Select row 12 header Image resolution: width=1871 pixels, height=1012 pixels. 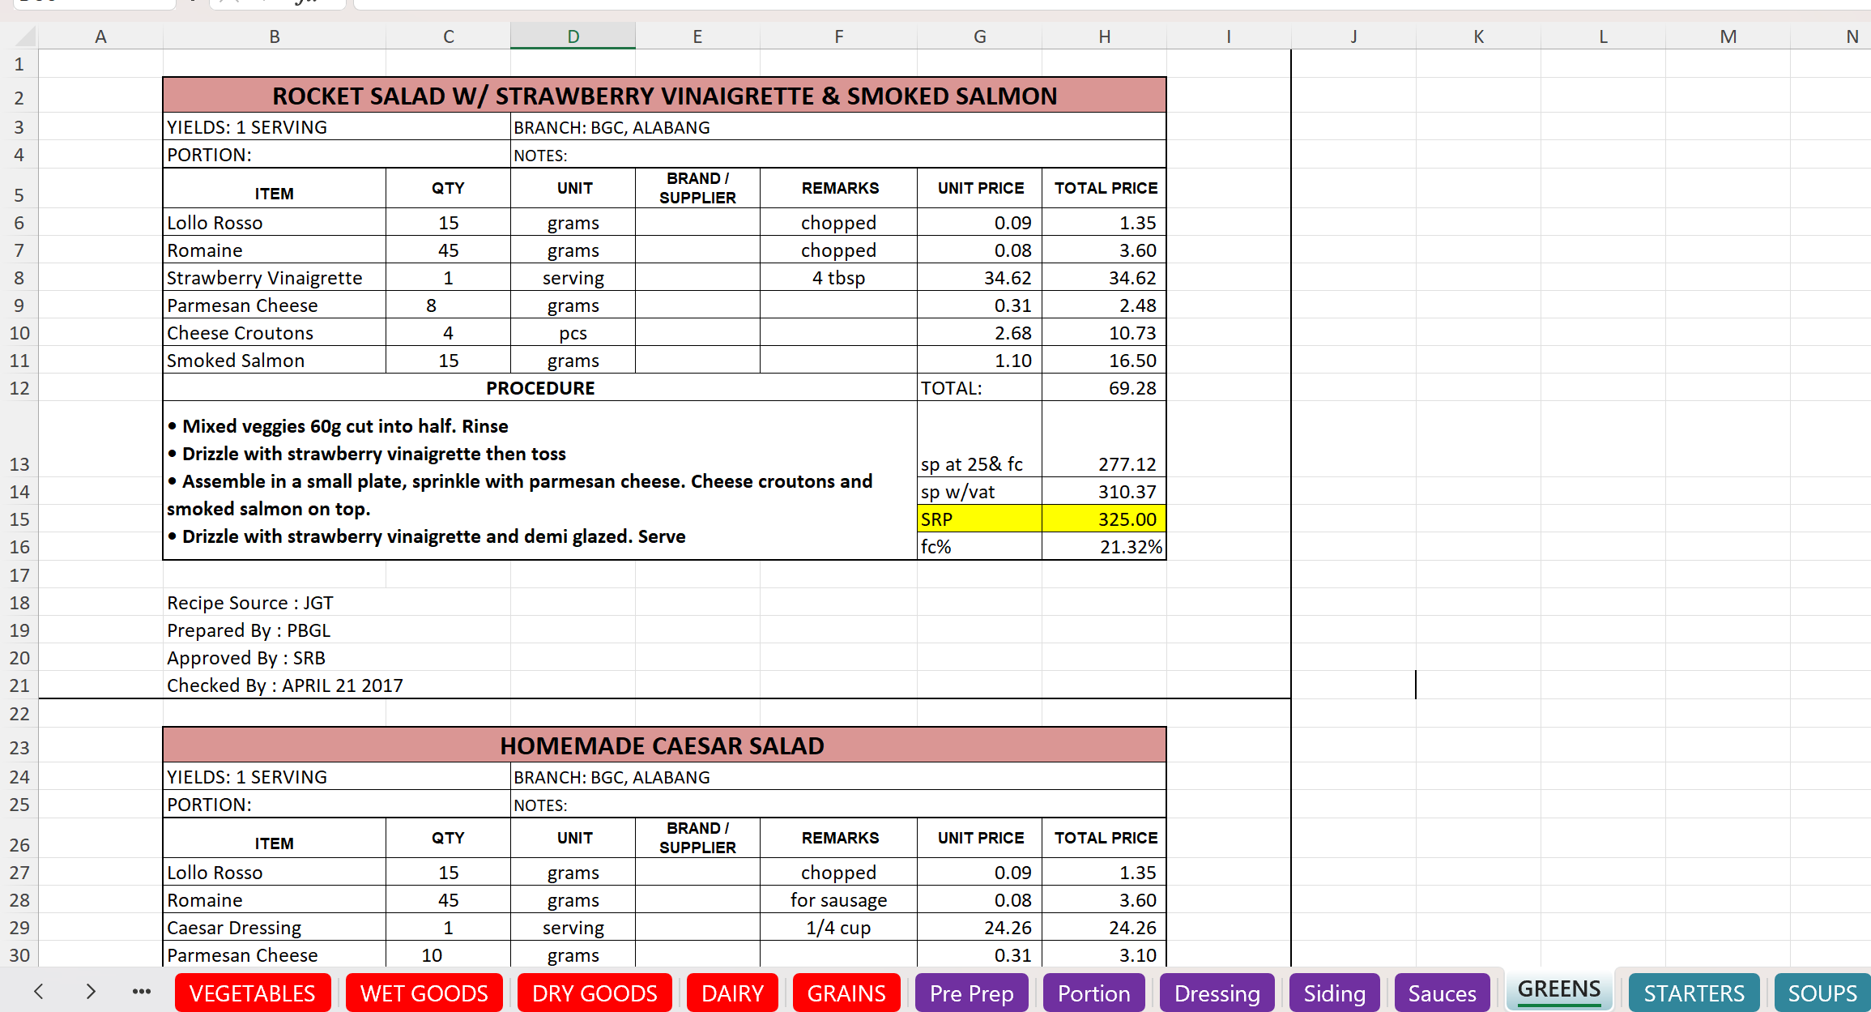click(x=19, y=388)
